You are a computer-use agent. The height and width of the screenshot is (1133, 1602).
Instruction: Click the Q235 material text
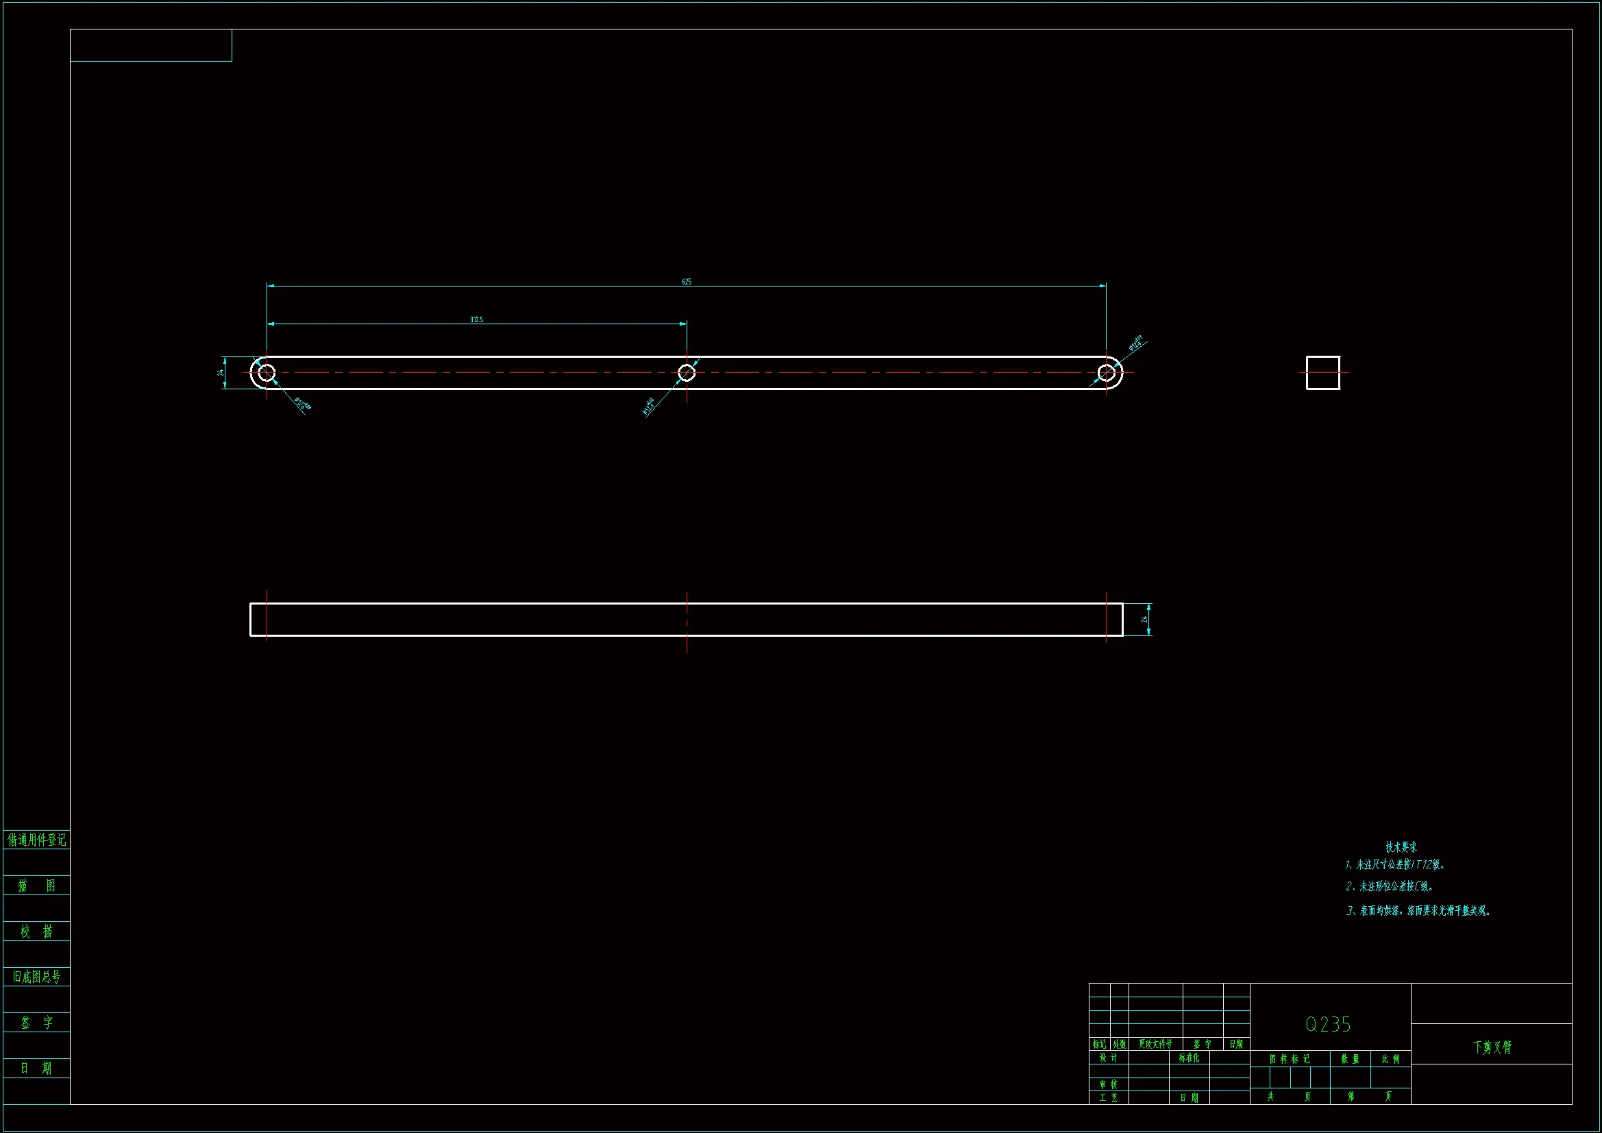[1329, 1024]
